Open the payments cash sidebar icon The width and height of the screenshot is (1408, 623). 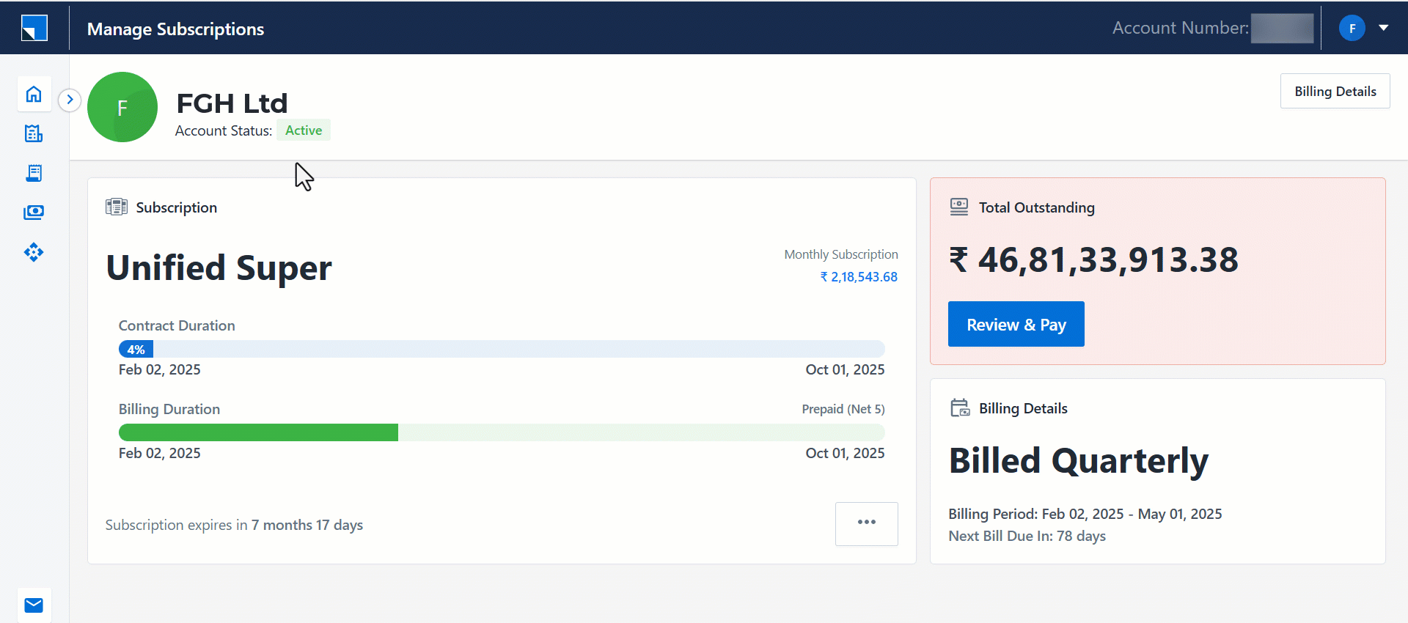coord(34,213)
